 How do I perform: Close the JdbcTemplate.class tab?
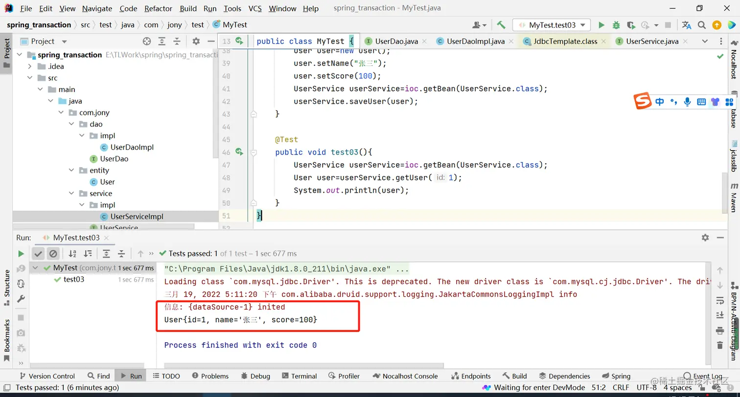(603, 42)
